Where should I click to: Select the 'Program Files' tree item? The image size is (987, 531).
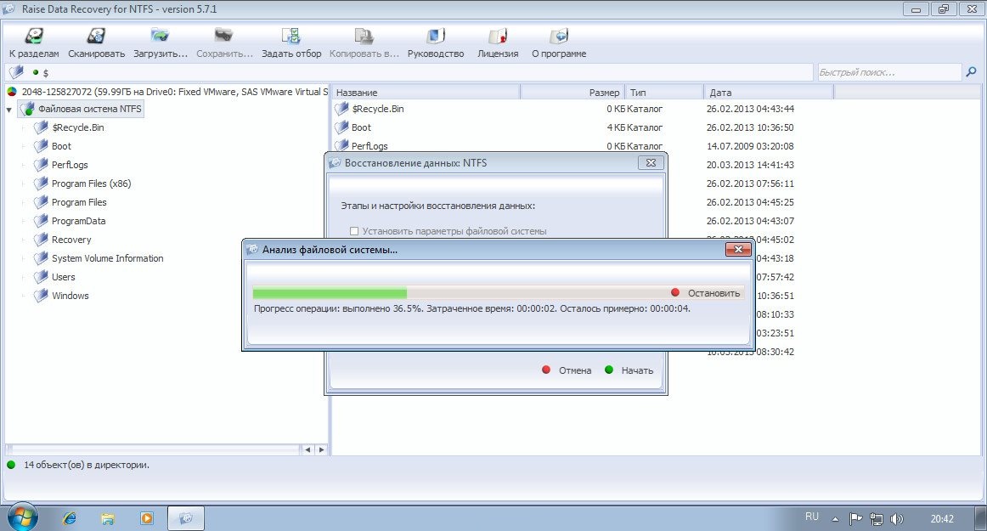[x=79, y=202]
